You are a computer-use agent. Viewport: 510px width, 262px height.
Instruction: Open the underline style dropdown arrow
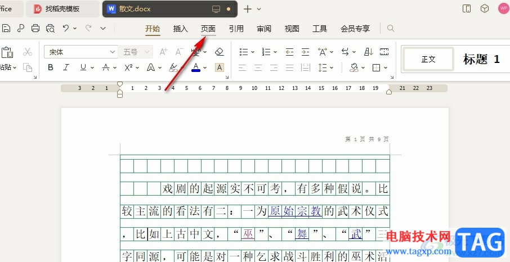tap(92, 67)
